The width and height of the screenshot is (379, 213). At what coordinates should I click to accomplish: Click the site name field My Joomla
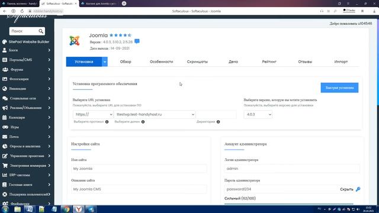coord(139,169)
